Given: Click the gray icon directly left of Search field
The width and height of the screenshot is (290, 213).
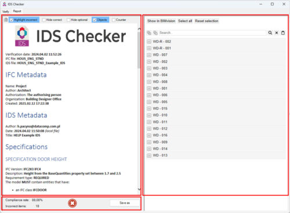Looking at the screenshot, I should 155,33.
